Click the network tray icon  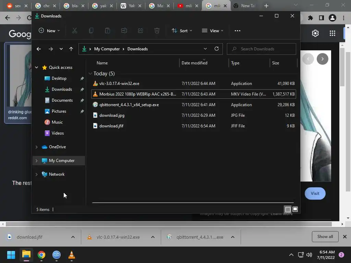(301, 255)
